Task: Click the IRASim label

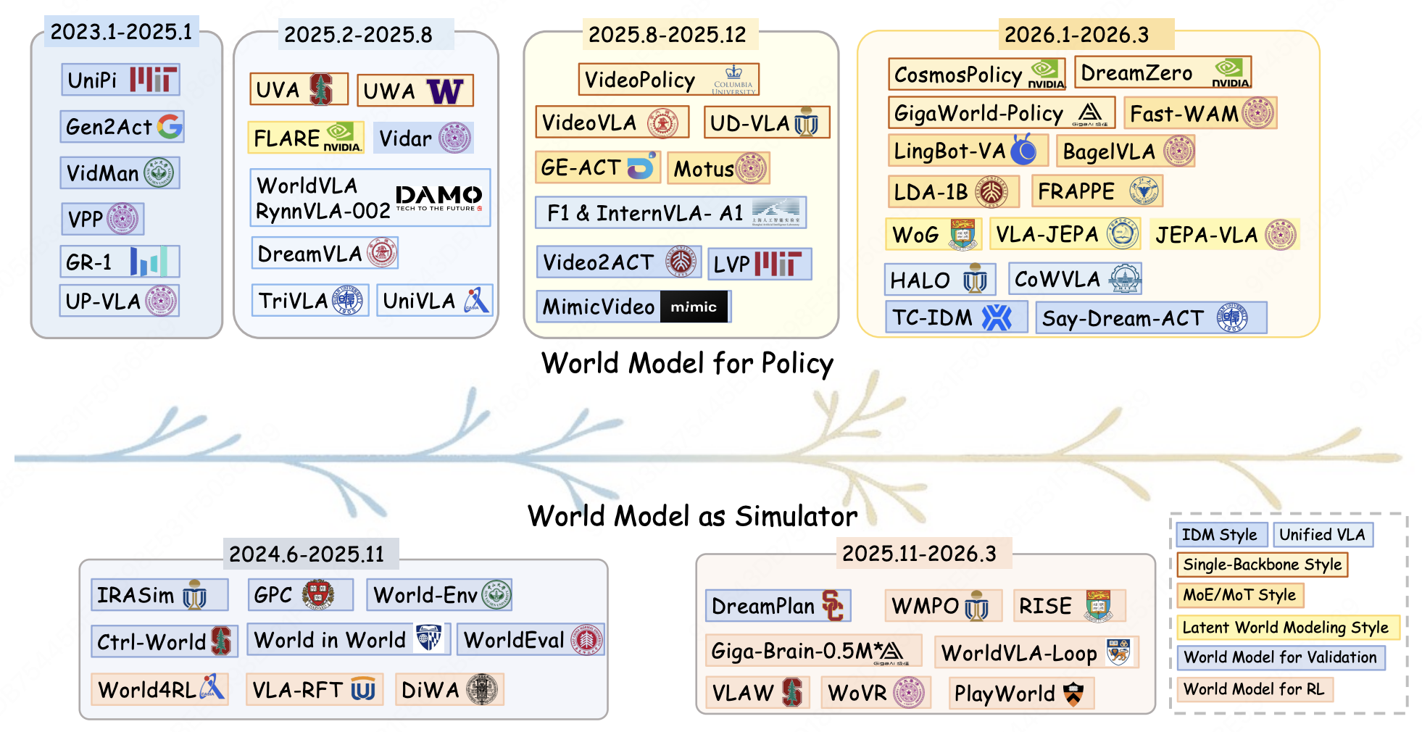Action: click(136, 596)
